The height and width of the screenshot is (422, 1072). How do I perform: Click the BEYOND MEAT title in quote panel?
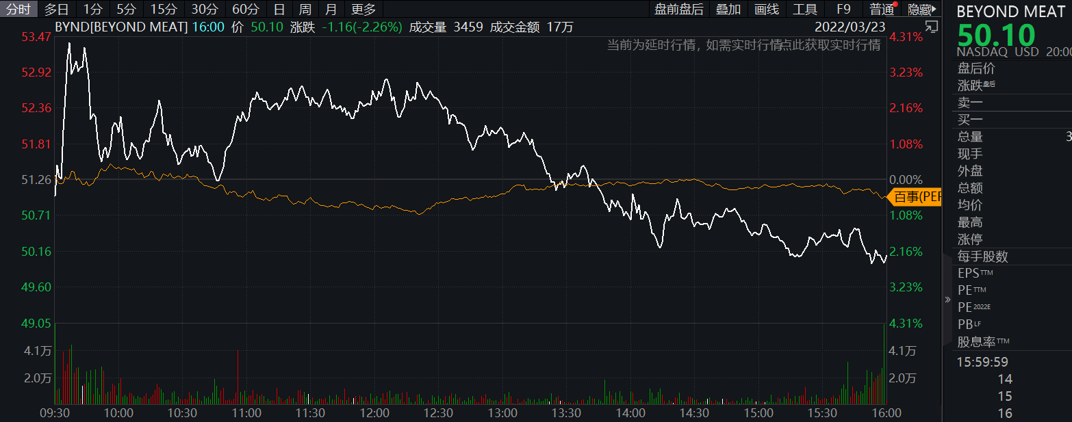pyautogui.click(x=1010, y=12)
